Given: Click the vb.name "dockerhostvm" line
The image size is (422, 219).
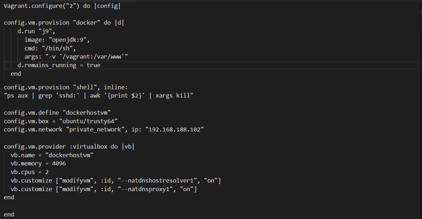Looking at the screenshot, I should [52, 155].
